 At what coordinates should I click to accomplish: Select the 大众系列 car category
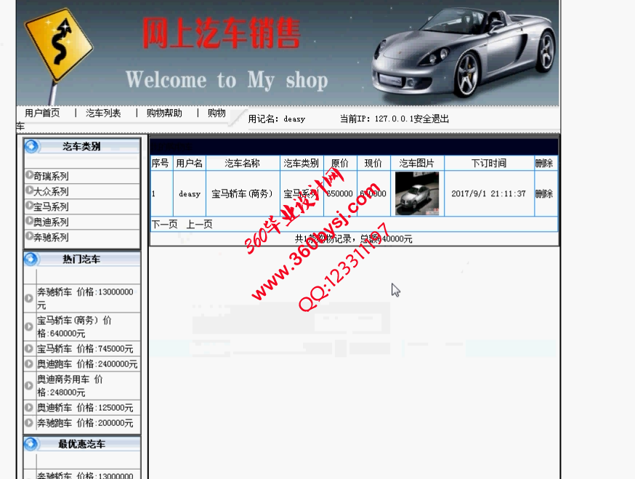click(51, 191)
